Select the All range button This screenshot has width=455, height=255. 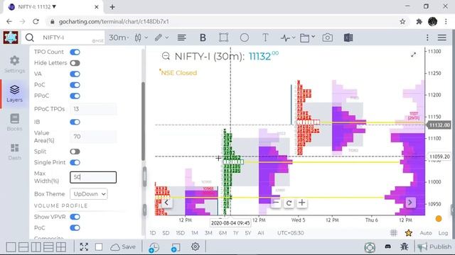(x=261, y=233)
